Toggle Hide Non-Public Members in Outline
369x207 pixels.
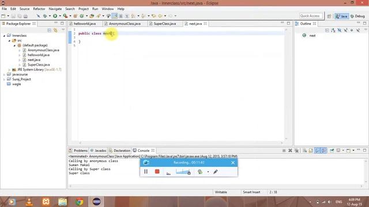coord(352,30)
